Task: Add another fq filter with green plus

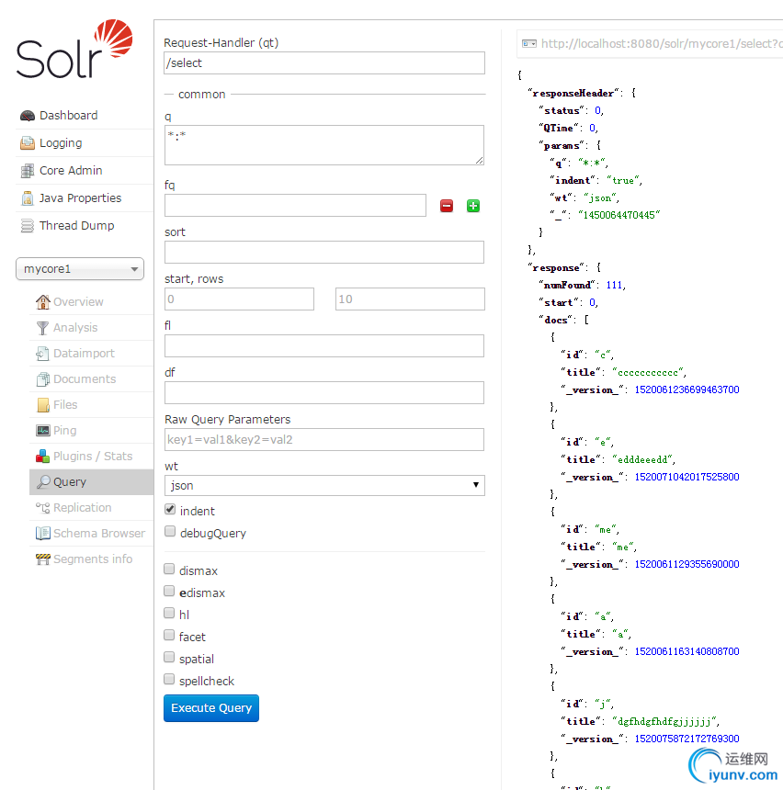Action: pos(473,206)
